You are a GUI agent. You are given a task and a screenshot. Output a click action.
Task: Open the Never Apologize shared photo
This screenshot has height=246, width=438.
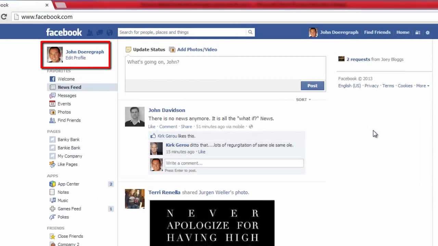(x=212, y=223)
